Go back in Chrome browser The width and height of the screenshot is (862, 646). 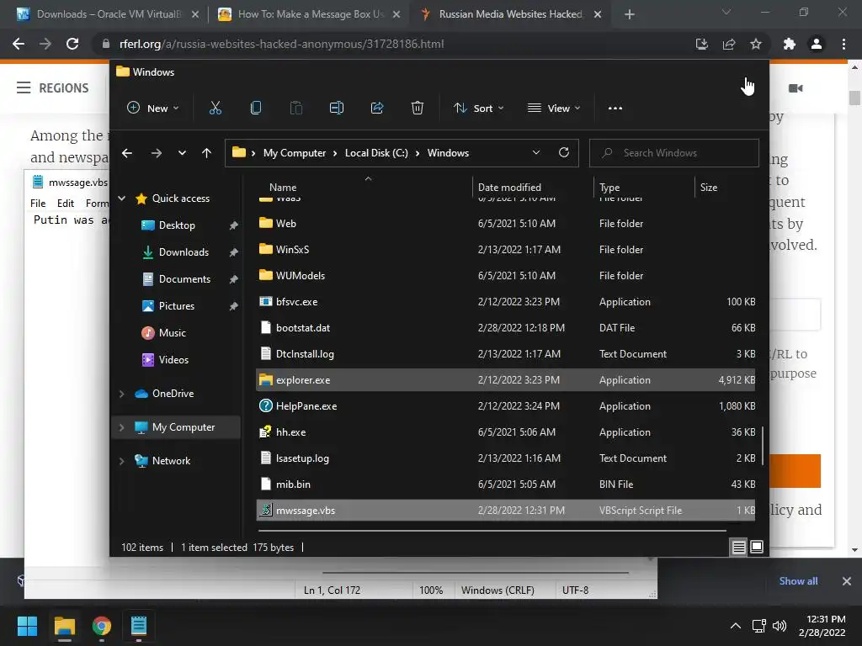pos(19,44)
